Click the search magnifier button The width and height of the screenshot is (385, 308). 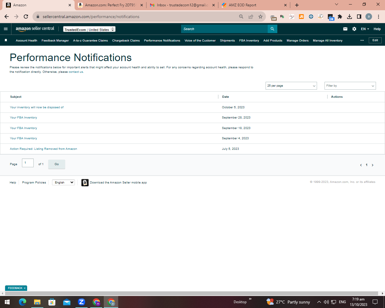coord(272,29)
